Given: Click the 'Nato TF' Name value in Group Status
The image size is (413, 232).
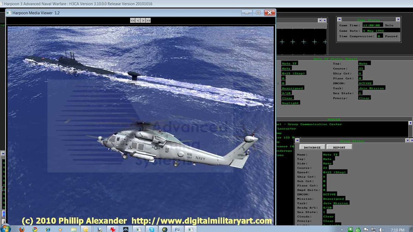Looking at the screenshot, I should 331,155.
